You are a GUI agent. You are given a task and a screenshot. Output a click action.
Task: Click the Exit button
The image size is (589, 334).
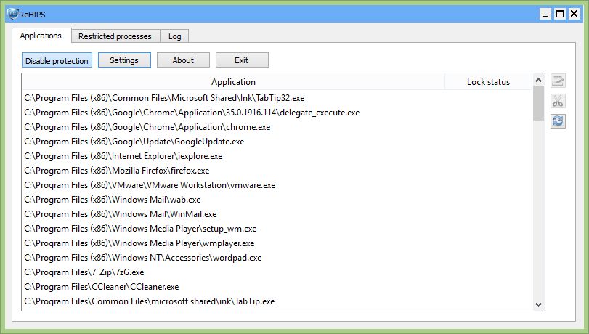click(x=242, y=60)
